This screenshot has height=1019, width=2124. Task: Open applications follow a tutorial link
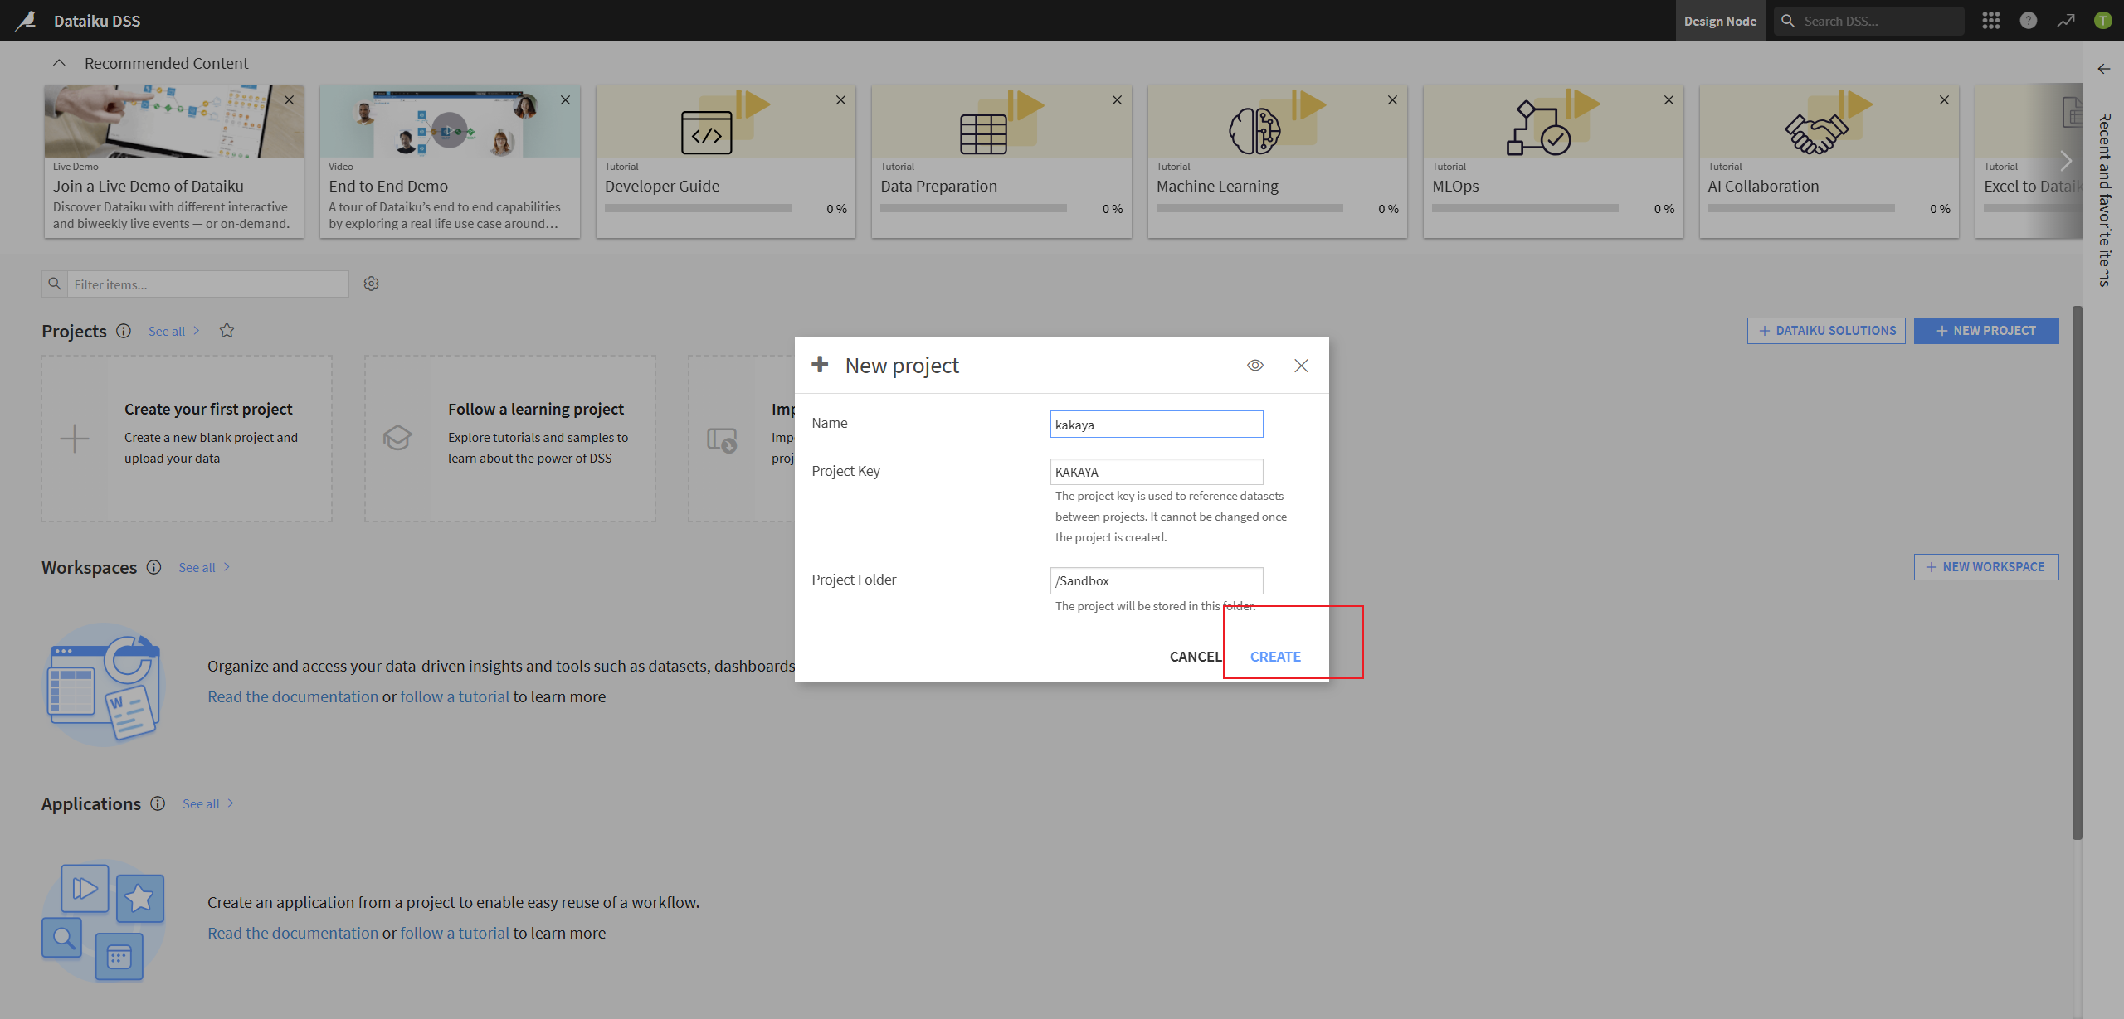click(455, 933)
